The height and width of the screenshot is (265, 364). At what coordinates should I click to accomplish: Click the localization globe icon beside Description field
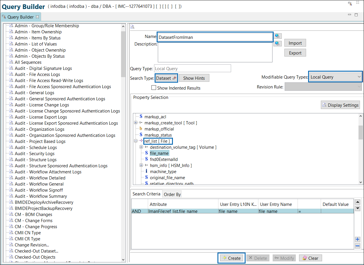pos(277,43)
